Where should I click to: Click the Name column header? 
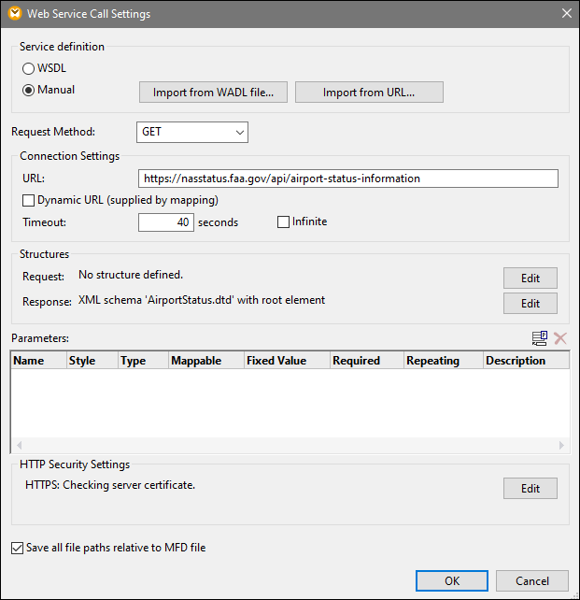pyautogui.click(x=37, y=361)
